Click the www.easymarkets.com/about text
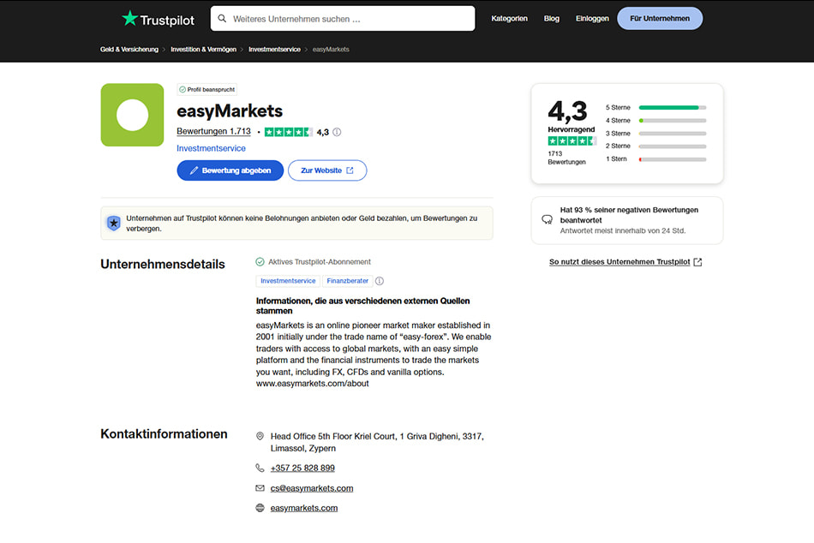814x543 pixels. point(313,383)
